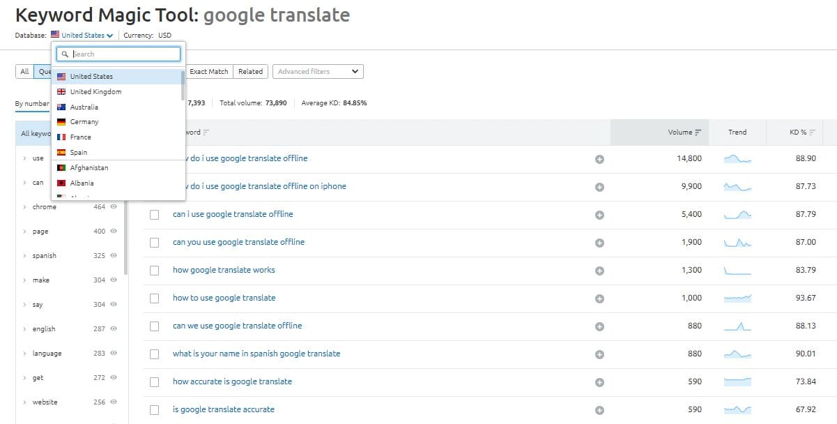Image resolution: width=837 pixels, height=424 pixels.
Task: Pick Spain from database list
Action: pyautogui.click(x=116, y=152)
